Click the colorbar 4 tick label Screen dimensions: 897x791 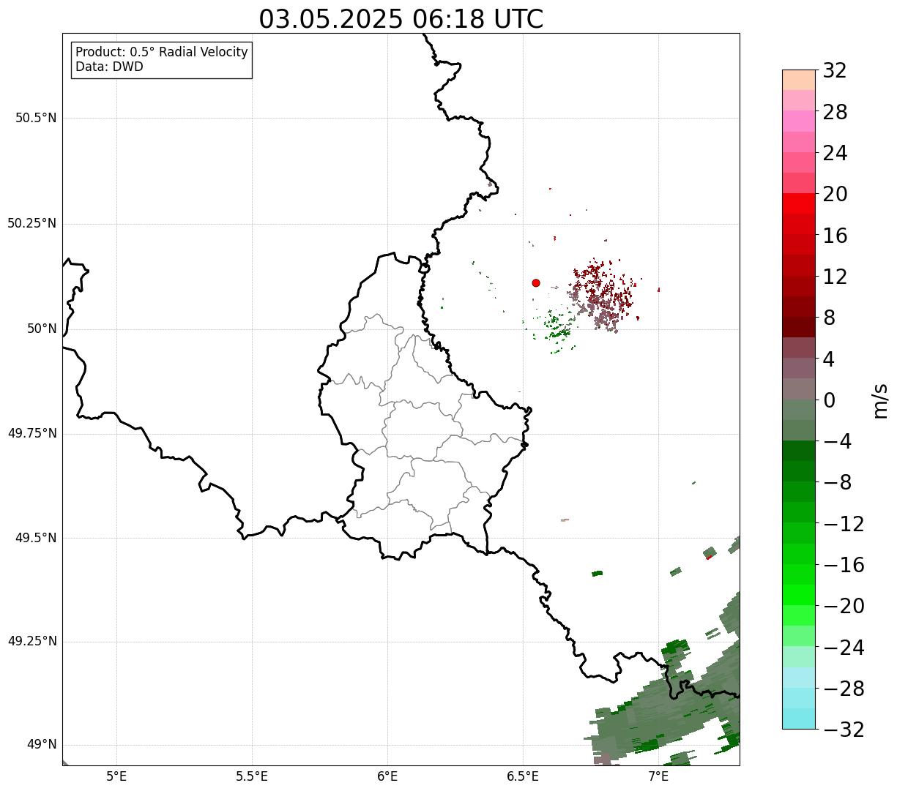829,359
